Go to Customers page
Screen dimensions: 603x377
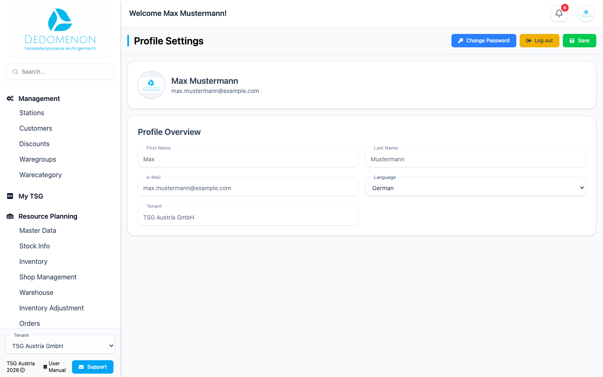(36, 129)
